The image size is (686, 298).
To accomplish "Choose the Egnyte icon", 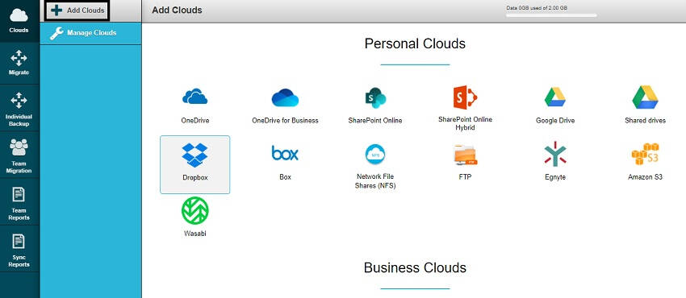I will (x=554, y=154).
